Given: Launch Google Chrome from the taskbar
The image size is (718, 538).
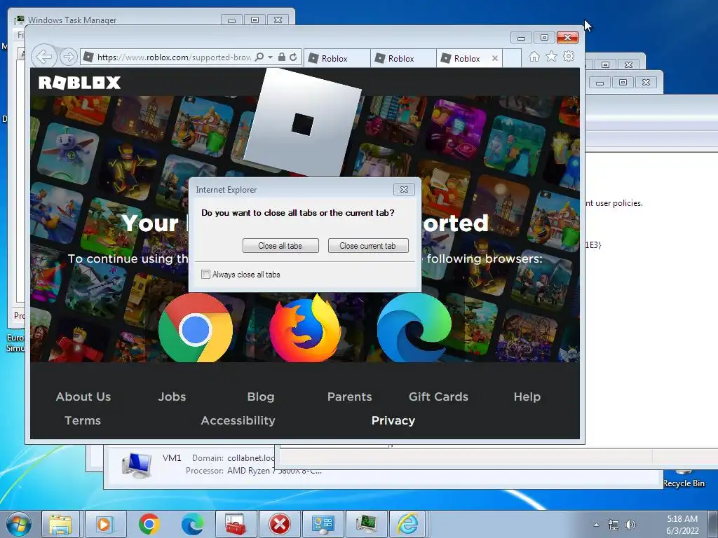Looking at the screenshot, I should (149, 524).
